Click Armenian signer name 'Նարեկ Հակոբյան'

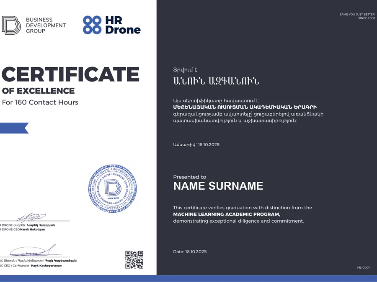pyautogui.click(x=41, y=225)
